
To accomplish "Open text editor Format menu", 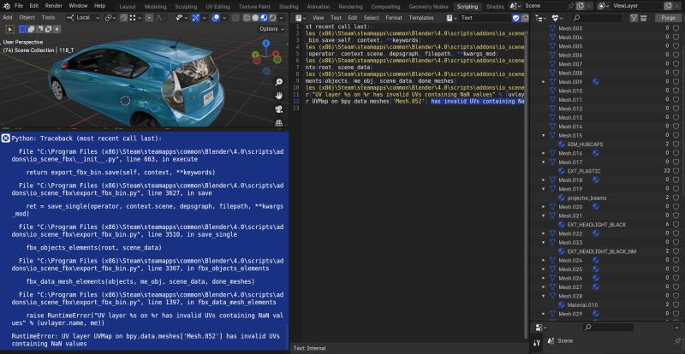I will [394, 18].
